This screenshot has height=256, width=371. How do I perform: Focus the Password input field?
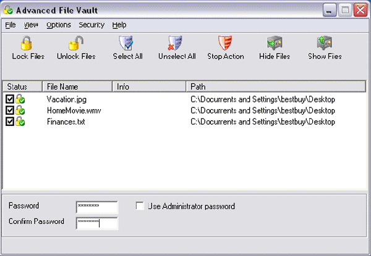tap(97, 207)
